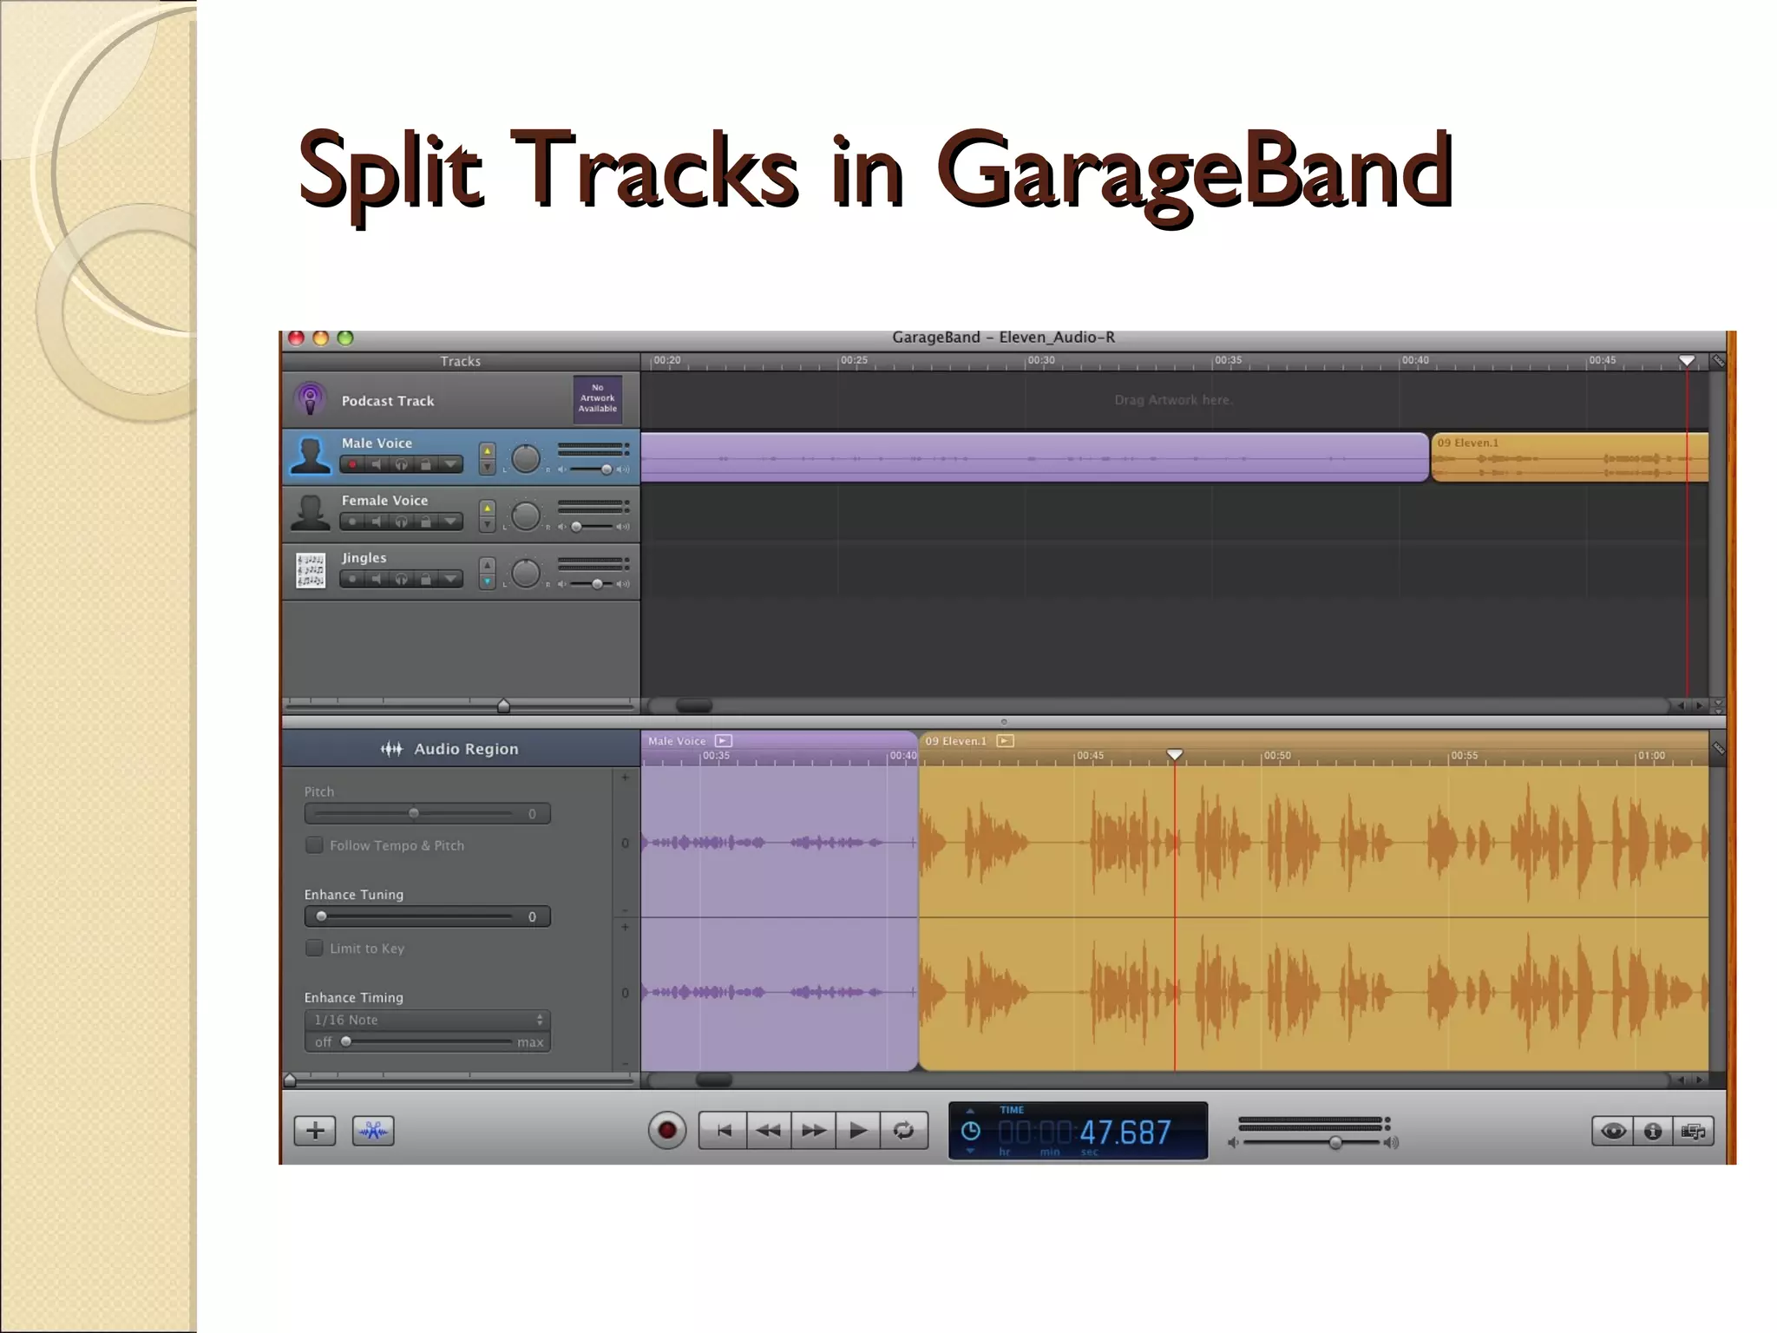The width and height of the screenshot is (1777, 1333).
Task: Select the Female Voice track icon
Action: click(311, 513)
